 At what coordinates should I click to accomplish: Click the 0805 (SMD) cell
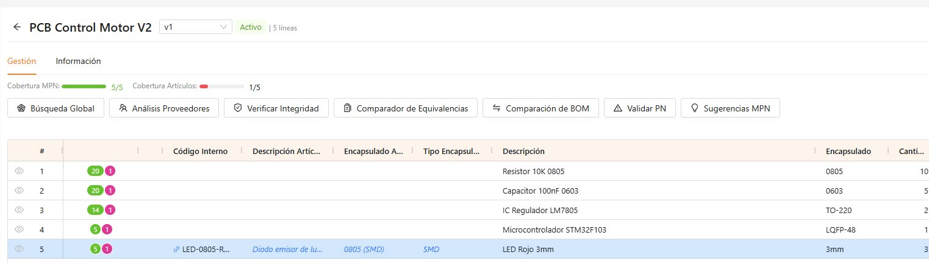click(364, 249)
